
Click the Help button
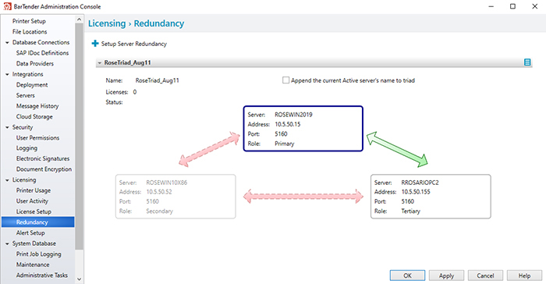pos(524,275)
